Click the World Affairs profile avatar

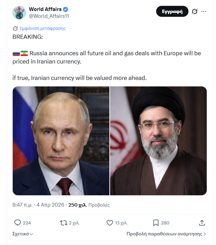(19, 12)
